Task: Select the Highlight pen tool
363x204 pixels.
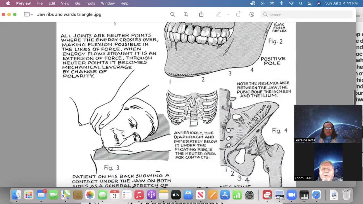Action: click(x=218, y=14)
